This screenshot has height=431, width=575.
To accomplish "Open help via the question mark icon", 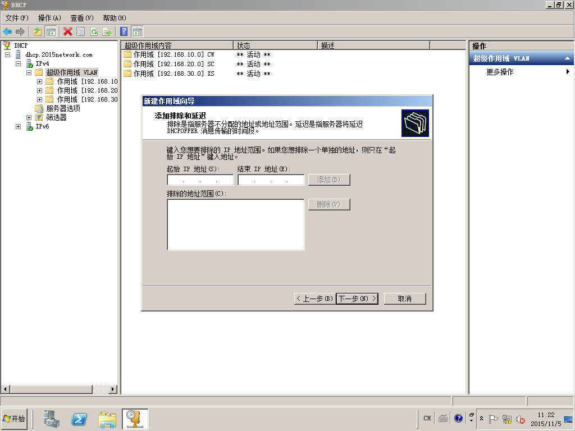I will (x=124, y=32).
